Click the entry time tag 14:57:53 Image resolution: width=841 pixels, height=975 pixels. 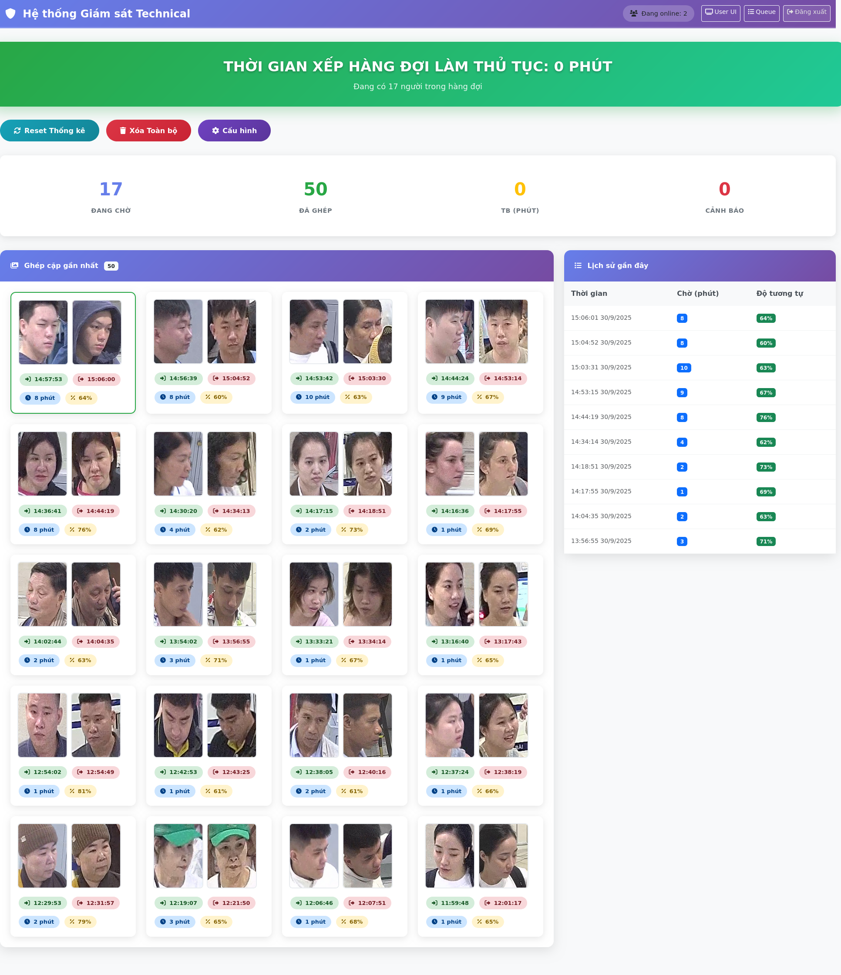44,379
